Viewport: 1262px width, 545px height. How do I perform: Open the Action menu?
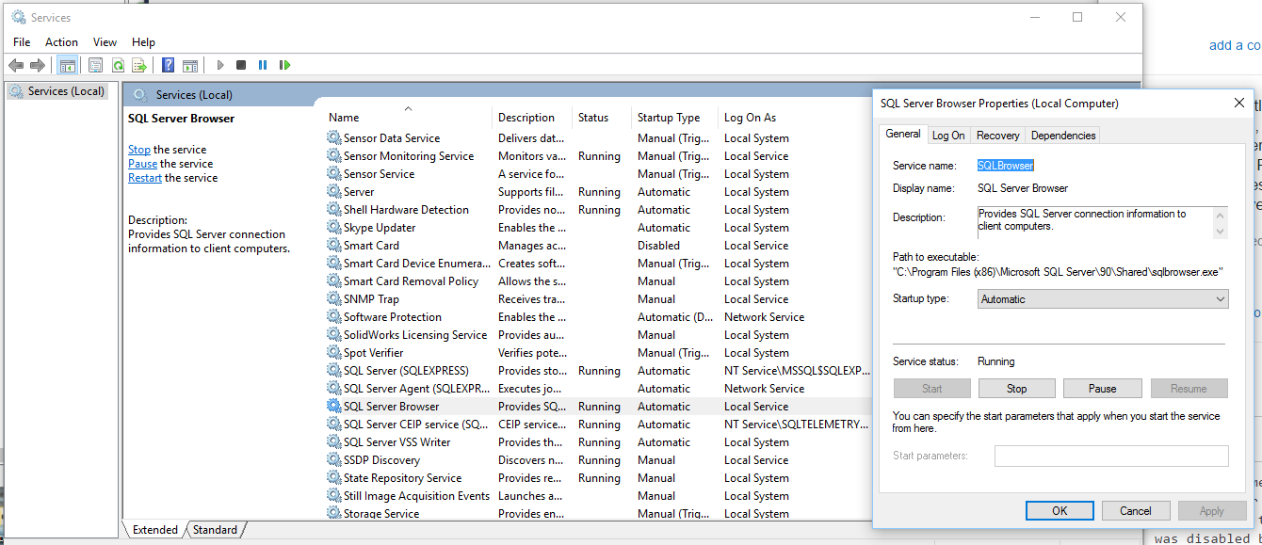tap(61, 42)
